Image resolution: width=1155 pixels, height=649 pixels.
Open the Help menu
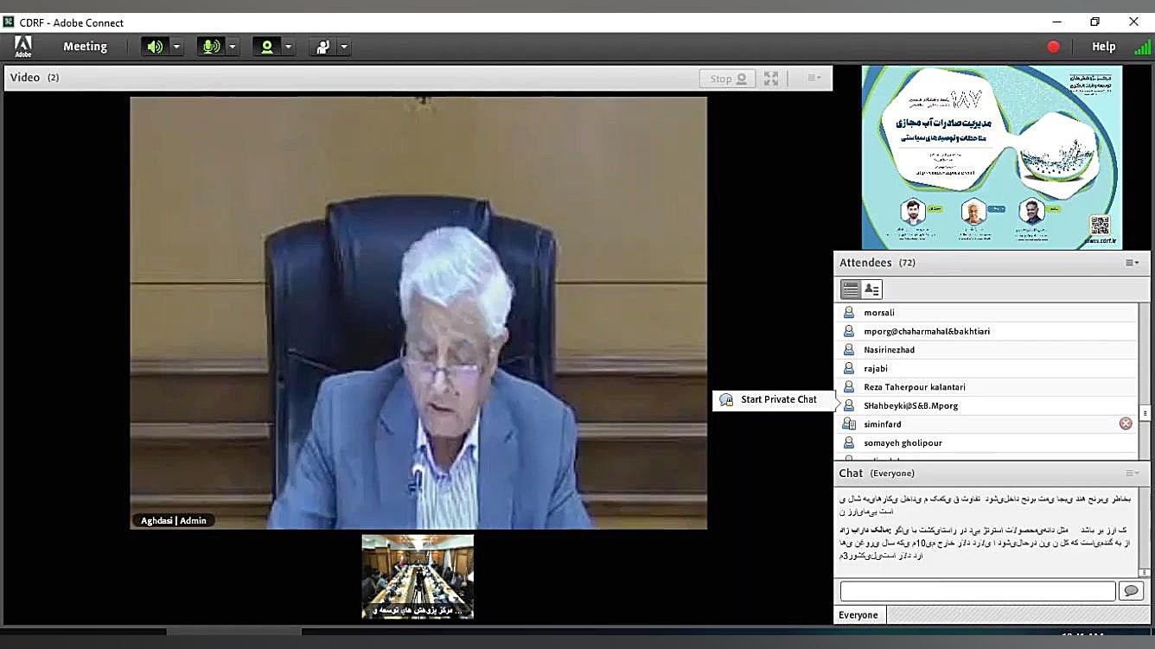(x=1104, y=47)
